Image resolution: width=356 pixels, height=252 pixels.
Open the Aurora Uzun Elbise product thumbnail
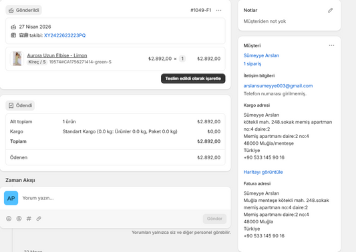pos(17,59)
